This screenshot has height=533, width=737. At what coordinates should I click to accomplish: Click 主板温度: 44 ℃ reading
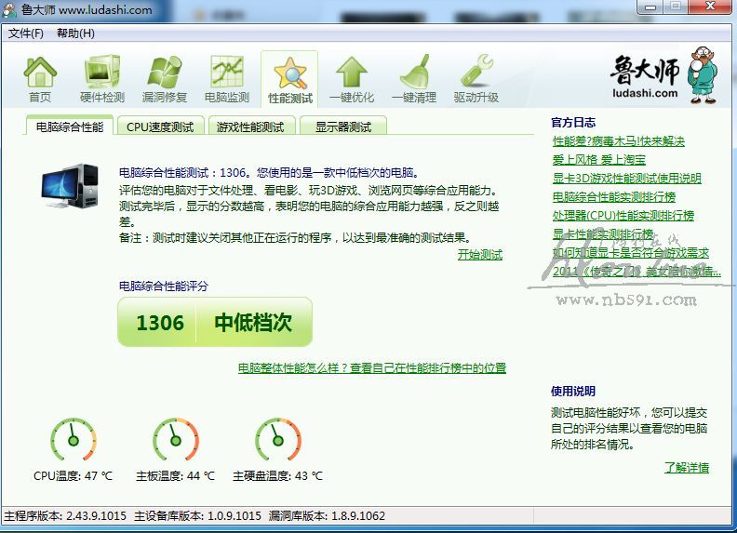click(175, 476)
